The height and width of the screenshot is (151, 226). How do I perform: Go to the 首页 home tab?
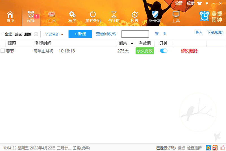click(x=10, y=17)
